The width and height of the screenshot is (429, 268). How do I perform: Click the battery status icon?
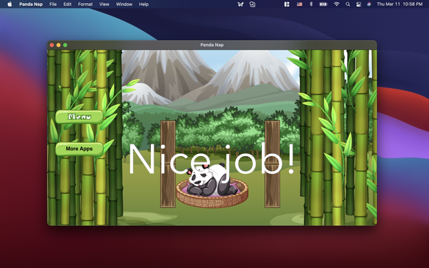[323, 5]
